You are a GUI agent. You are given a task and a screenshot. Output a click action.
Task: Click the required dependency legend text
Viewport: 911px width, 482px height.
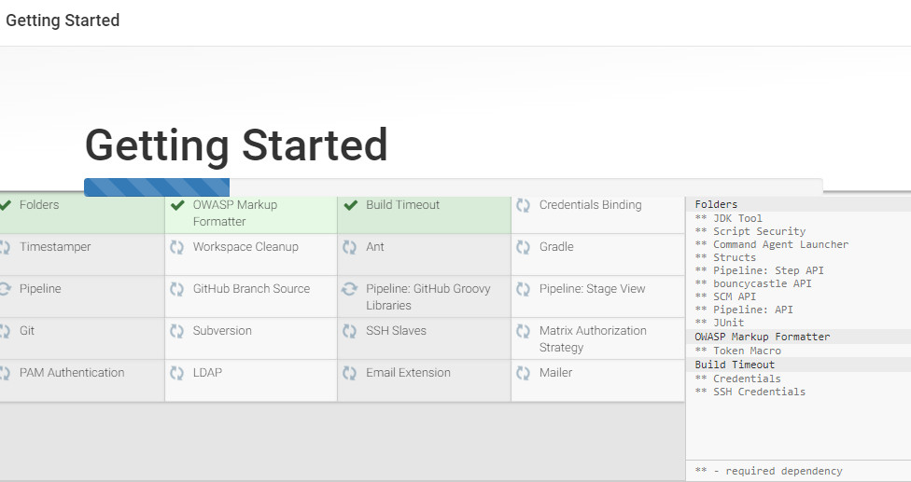point(768,471)
